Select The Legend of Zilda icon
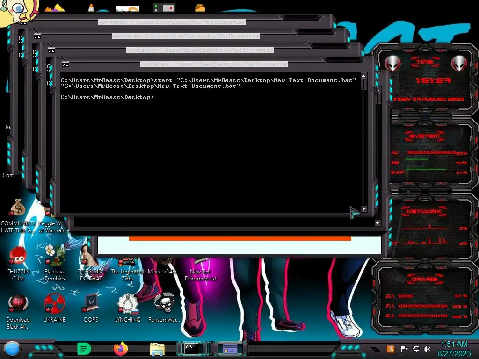The image size is (479, 359). tap(127, 269)
